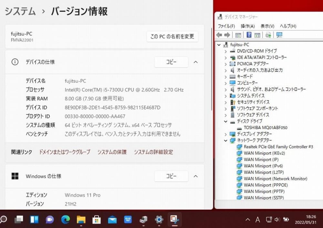Click コピー button for Windows の仕様

point(171,176)
